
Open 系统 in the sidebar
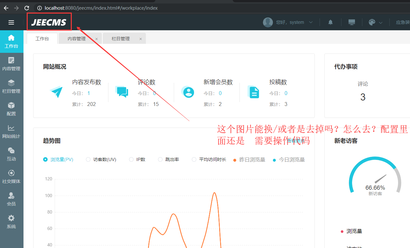tap(12, 222)
